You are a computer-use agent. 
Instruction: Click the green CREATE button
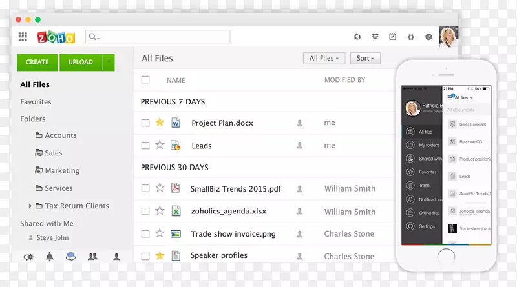(x=37, y=62)
